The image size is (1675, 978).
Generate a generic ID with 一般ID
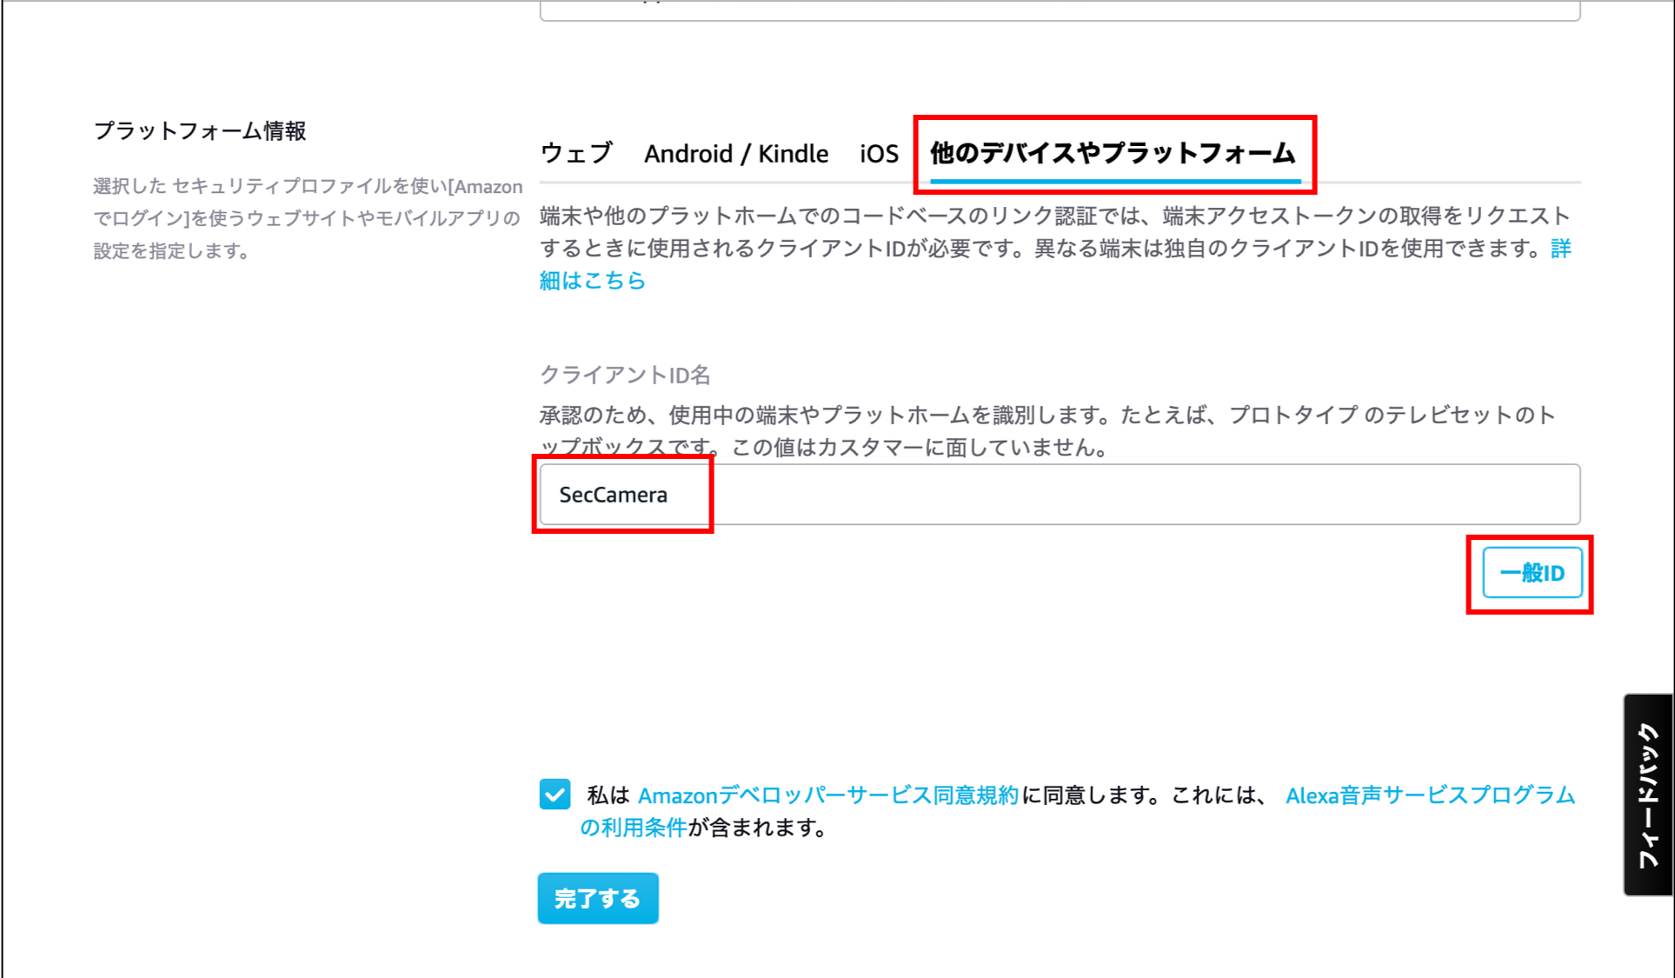point(1531,573)
